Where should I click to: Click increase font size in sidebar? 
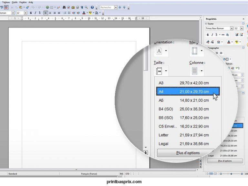(237, 35)
